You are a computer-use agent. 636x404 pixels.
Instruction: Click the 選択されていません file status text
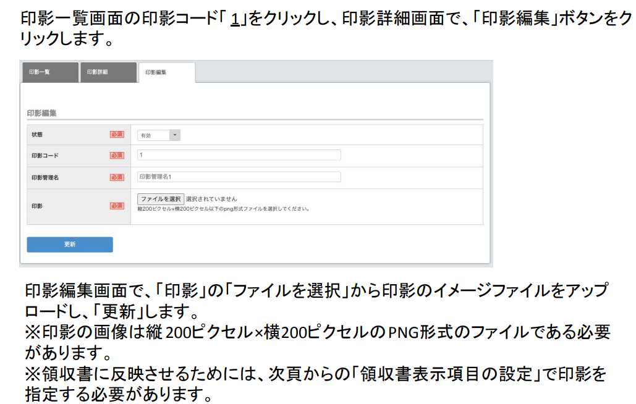211,199
